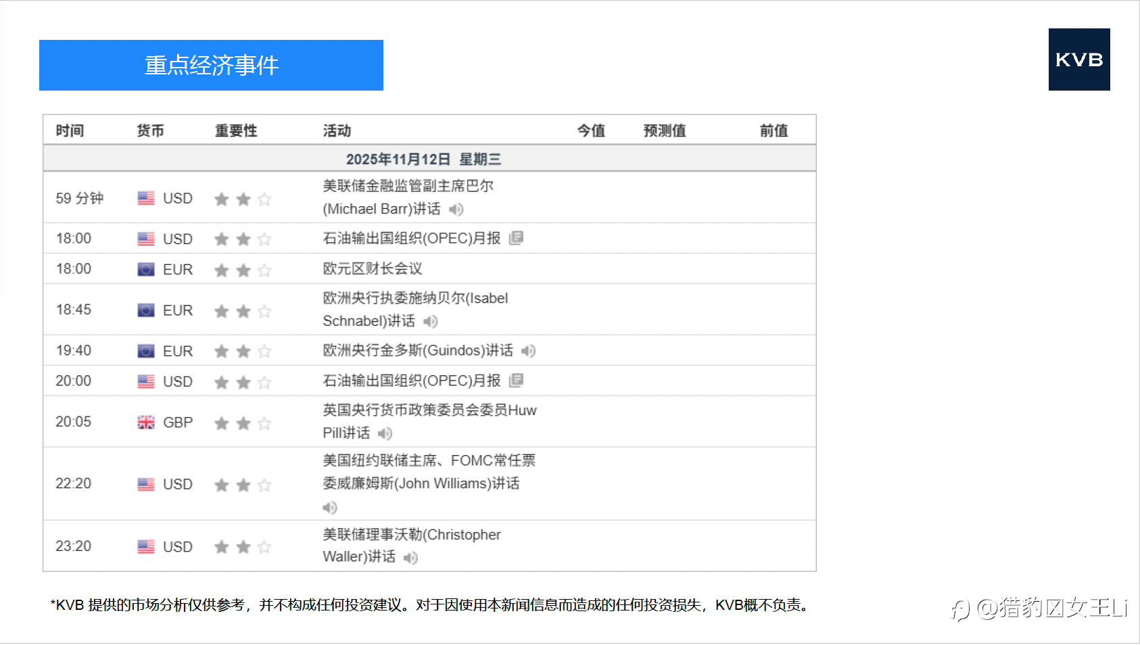Click US flag in the 59 分钟 row
Screen dimensions: 1140x645
coord(146,198)
